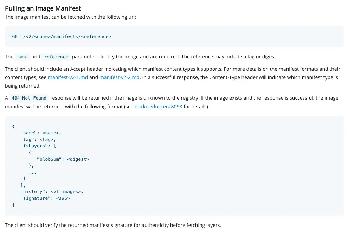Open the manifest-v2-1.md link
The image size is (348, 235).
pyautogui.click(x=68, y=77)
